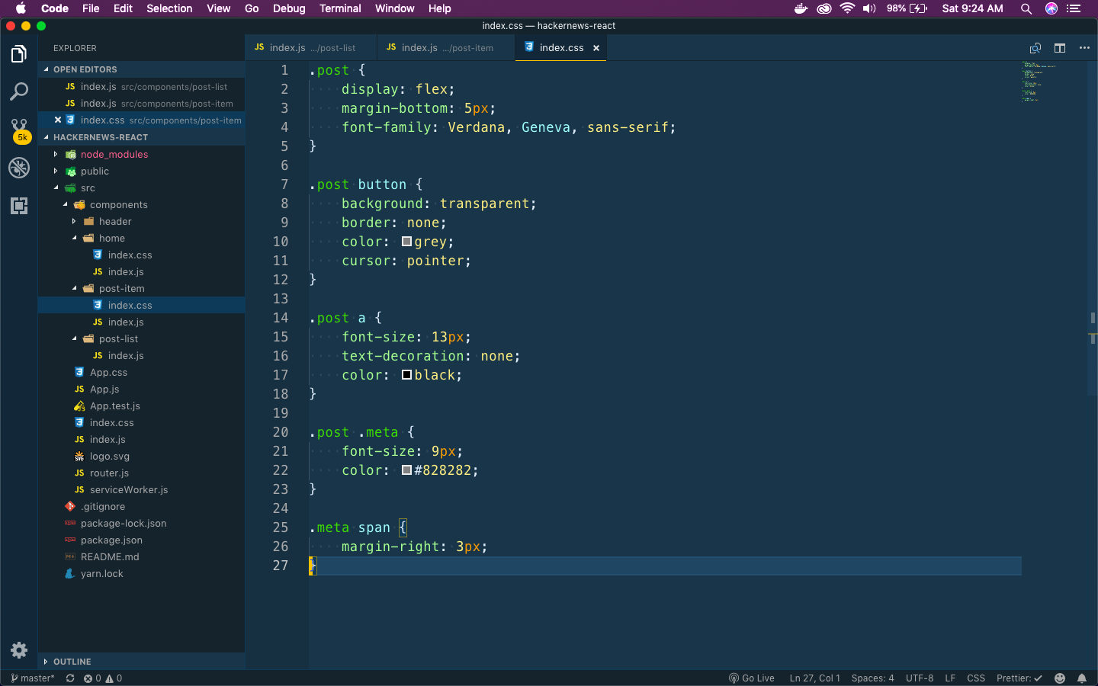The height and width of the screenshot is (686, 1098).
Task: Open the More Actions ellipsis in editor
Action: pyautogui.click(x=1084, y=48)
